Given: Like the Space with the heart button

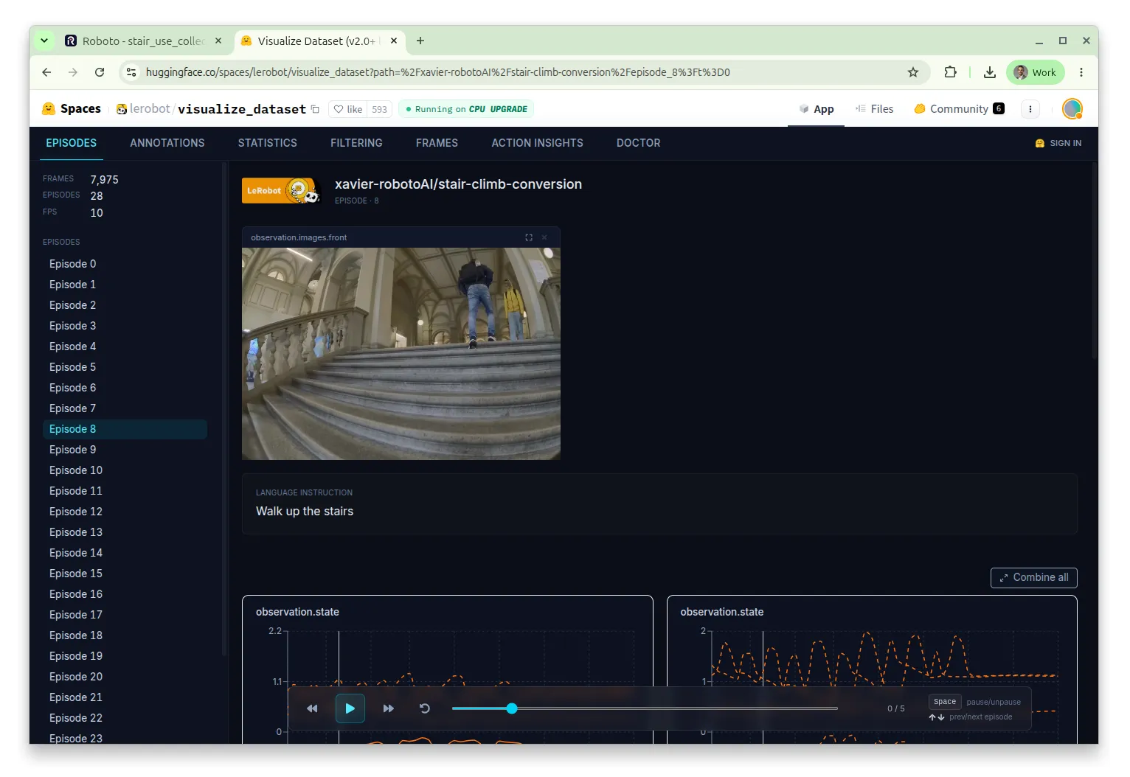Looking at the screenshot, I should (348, 109).
